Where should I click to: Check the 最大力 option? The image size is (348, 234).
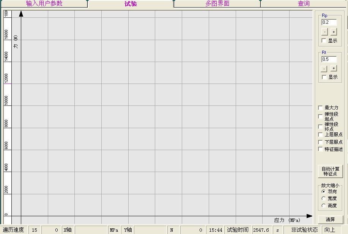click(x=321, y=108)
